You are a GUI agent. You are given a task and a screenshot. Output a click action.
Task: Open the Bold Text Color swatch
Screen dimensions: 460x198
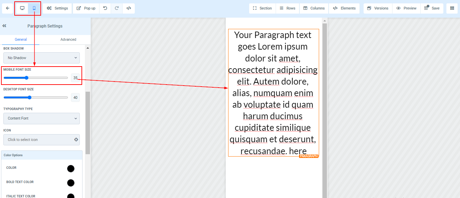71,183
